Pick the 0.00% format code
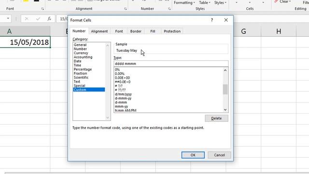309x174 pixels. click(120, 73)
